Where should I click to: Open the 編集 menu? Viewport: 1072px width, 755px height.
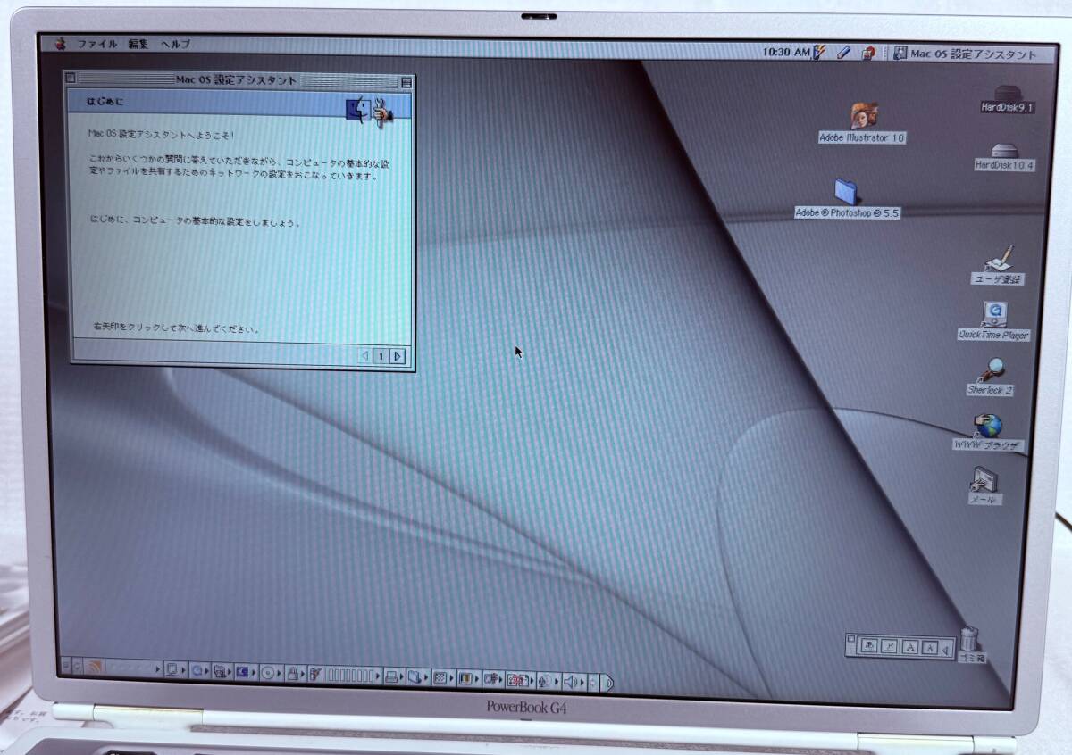click(138, 44)
